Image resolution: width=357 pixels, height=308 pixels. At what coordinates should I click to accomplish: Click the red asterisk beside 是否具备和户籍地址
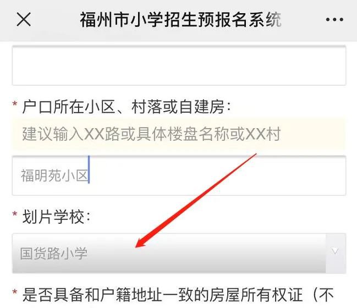tap(15, 292)
